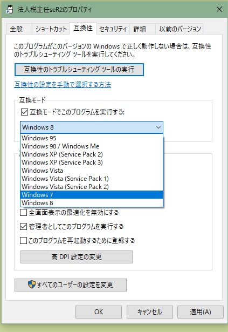Viewport: 228px width, 332px height.
Task: Open the セキュリティ tab
Action: pos(113,29)
